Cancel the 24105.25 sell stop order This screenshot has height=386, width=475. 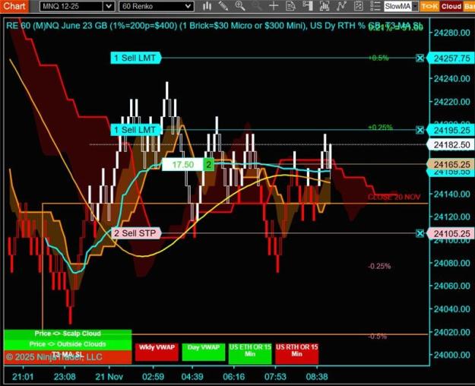pos(420,233)
